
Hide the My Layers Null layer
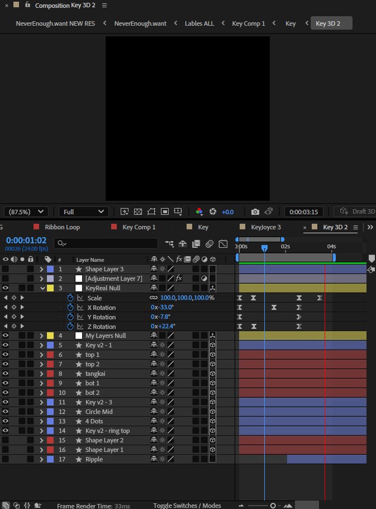[6, 335]
